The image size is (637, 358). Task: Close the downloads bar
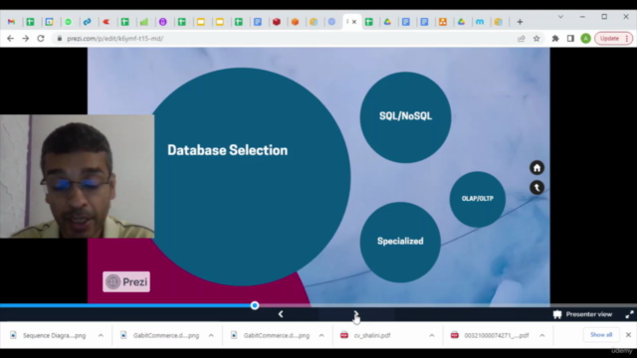click(x=628, y=335)
